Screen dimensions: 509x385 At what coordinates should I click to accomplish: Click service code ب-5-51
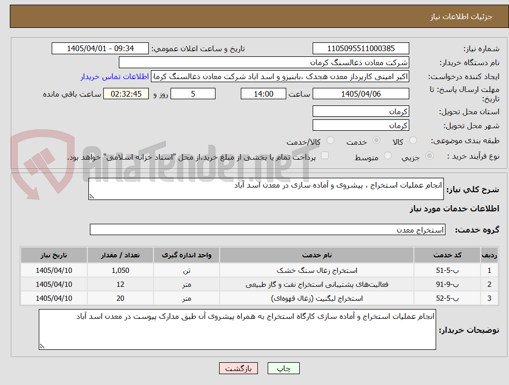point(447,270)
